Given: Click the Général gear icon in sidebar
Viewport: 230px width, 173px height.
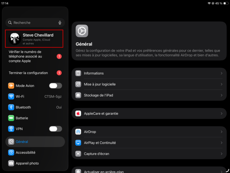Looking at the screenshot, I should click(11, 142).
